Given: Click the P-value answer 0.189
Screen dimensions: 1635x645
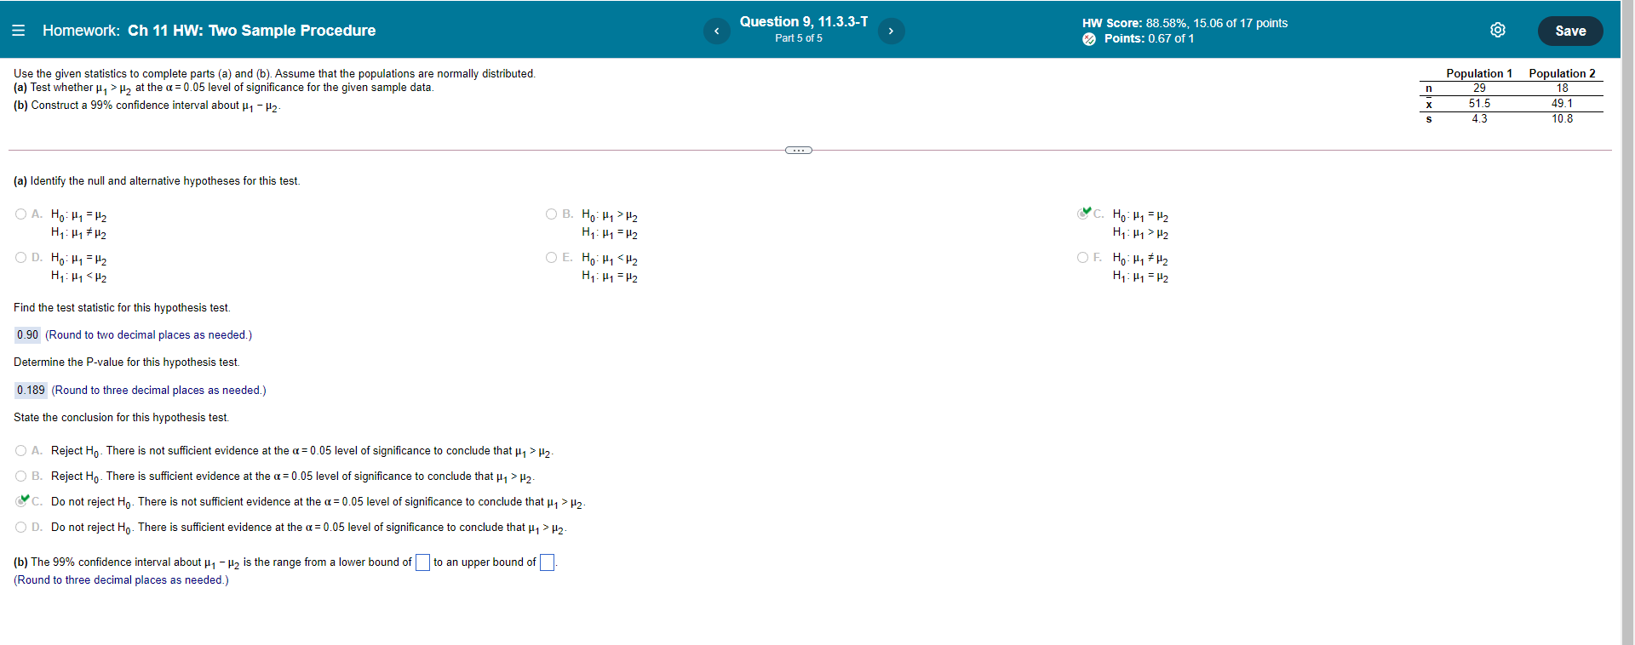Looking at the screenshot, I should coord(31,391).
